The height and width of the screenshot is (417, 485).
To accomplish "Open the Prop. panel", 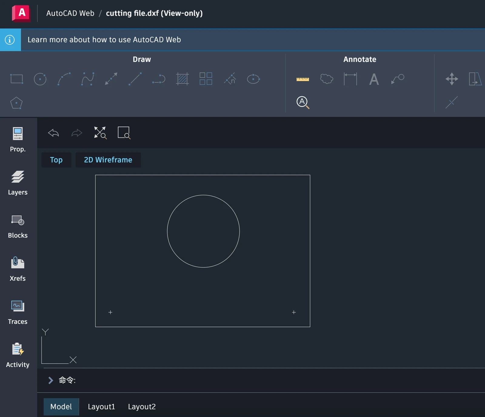I will pos(18,140).
